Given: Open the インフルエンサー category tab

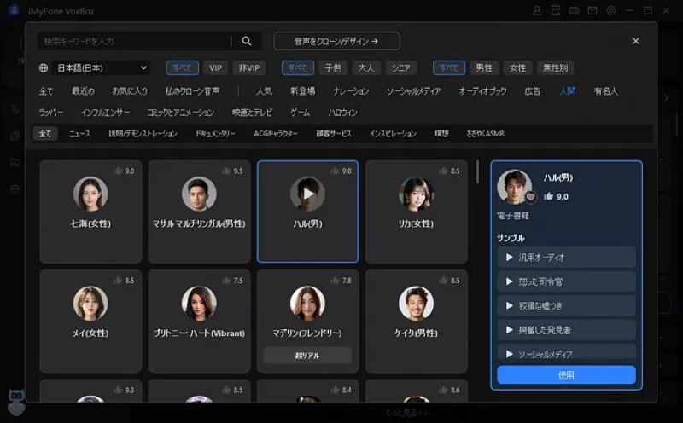Looking at the screenshot, I should click(105, 113).
